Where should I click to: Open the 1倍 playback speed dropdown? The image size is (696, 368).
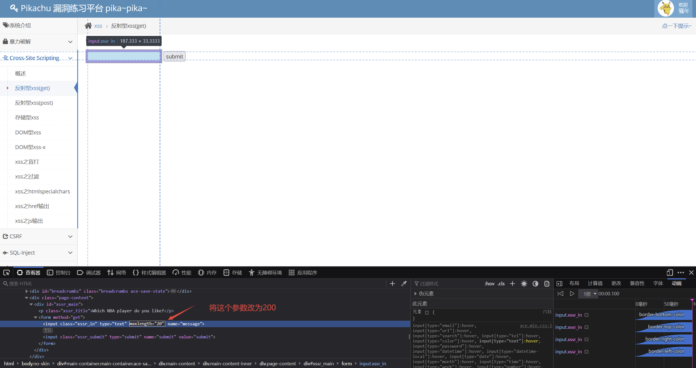coord(589,294)
